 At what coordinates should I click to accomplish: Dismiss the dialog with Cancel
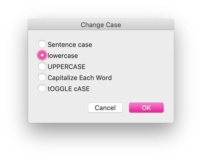click(105, 108)
